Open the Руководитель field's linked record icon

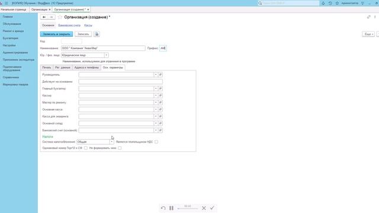pos(160,75)
